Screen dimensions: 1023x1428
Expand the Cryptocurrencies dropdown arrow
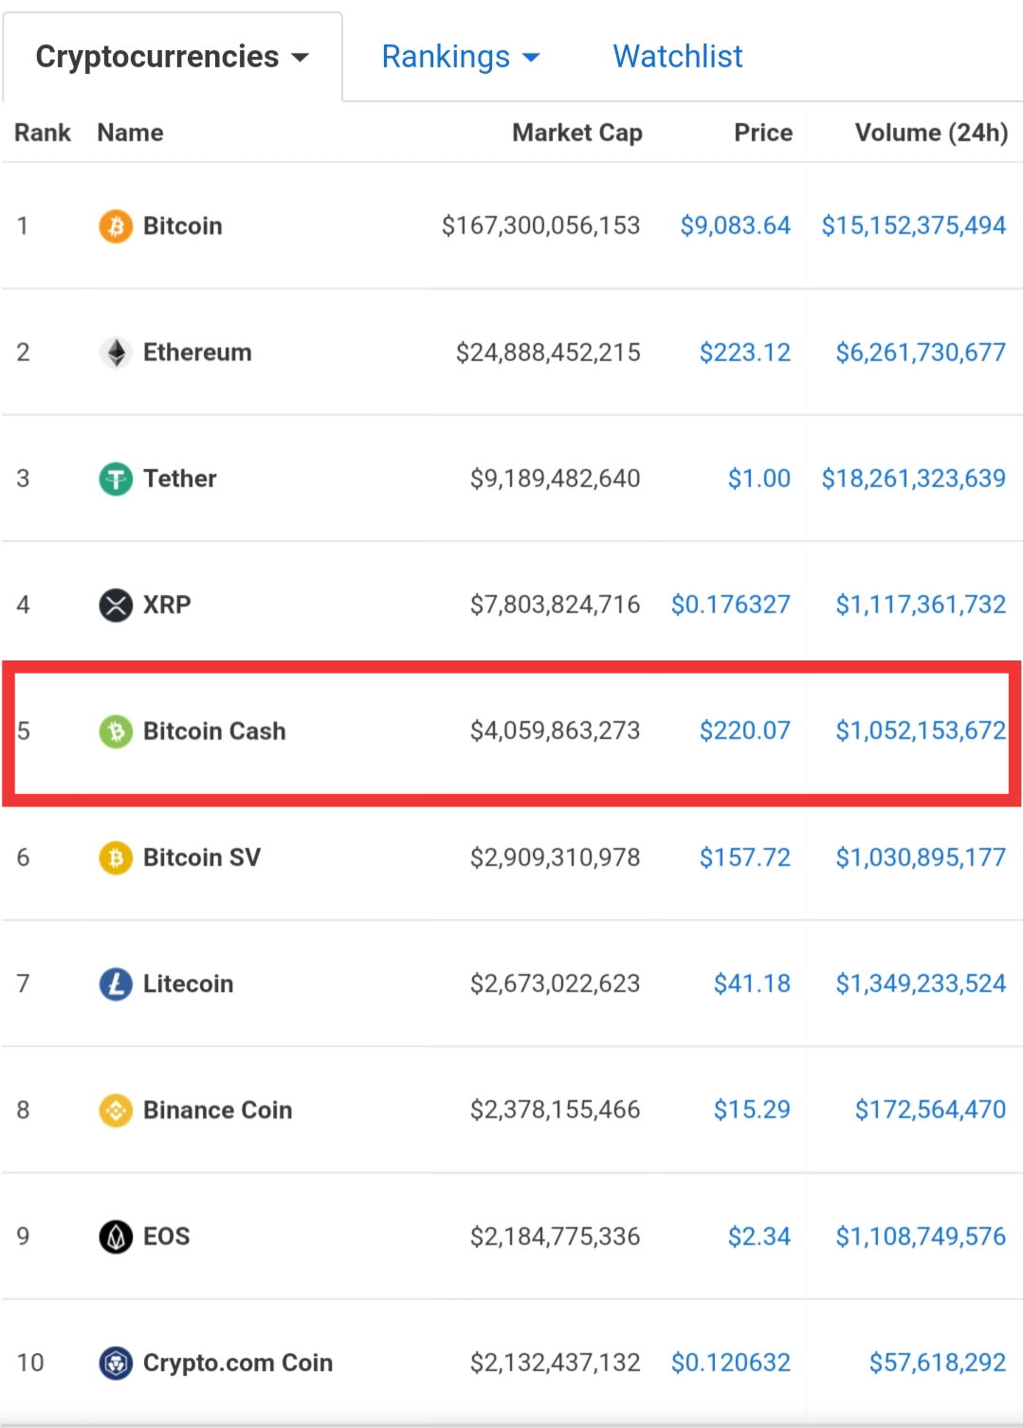coord(301,58)
